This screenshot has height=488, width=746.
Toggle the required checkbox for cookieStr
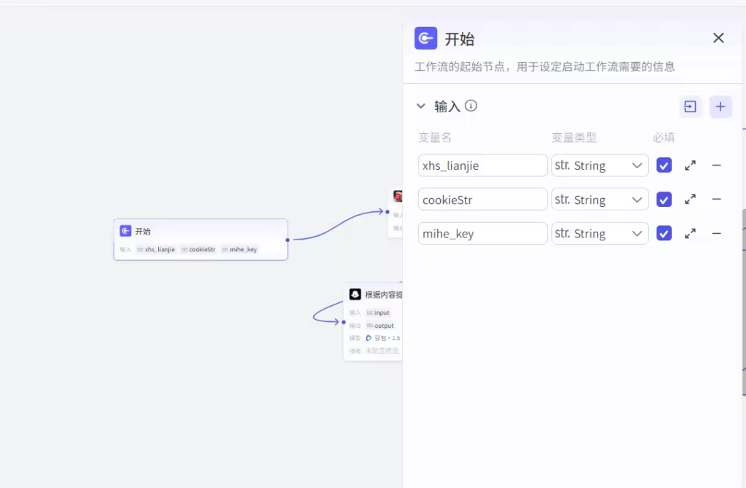click(664, 200)
